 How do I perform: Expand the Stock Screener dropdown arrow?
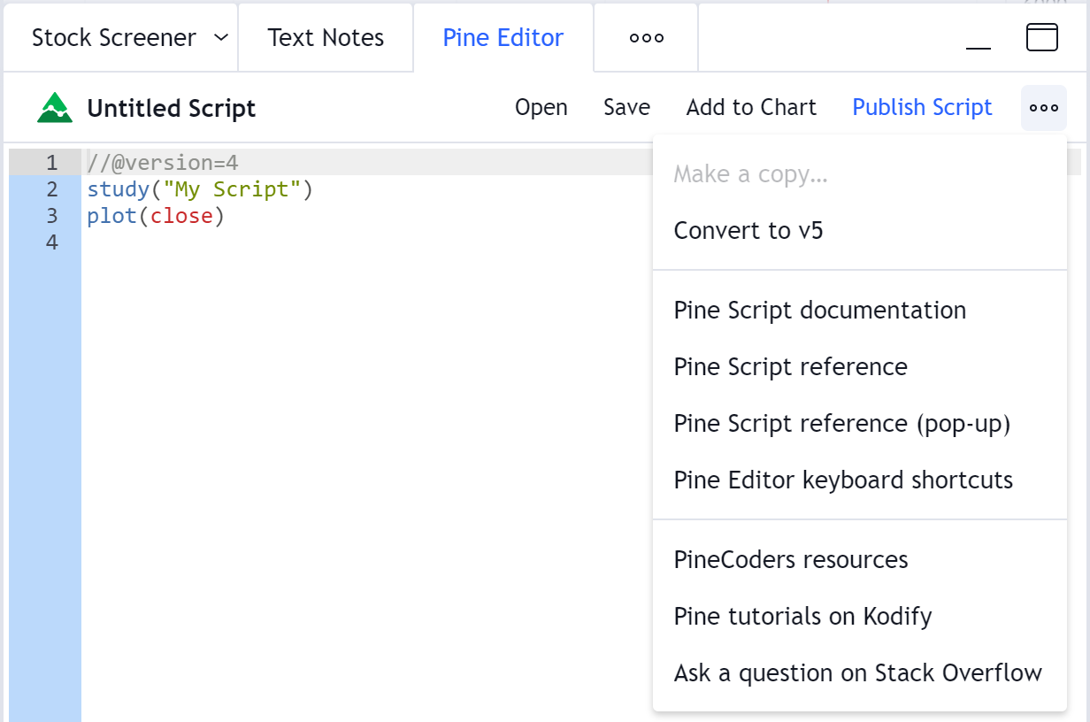click(x=222, y=38)
